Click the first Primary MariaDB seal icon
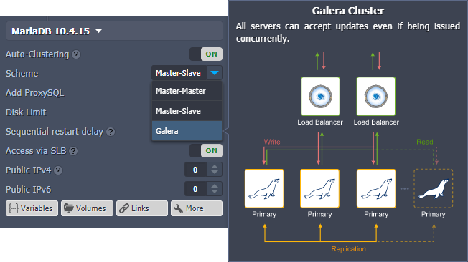 click(x=264, y=188)
